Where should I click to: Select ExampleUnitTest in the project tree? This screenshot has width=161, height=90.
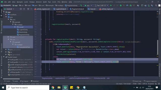click(24, 47)
